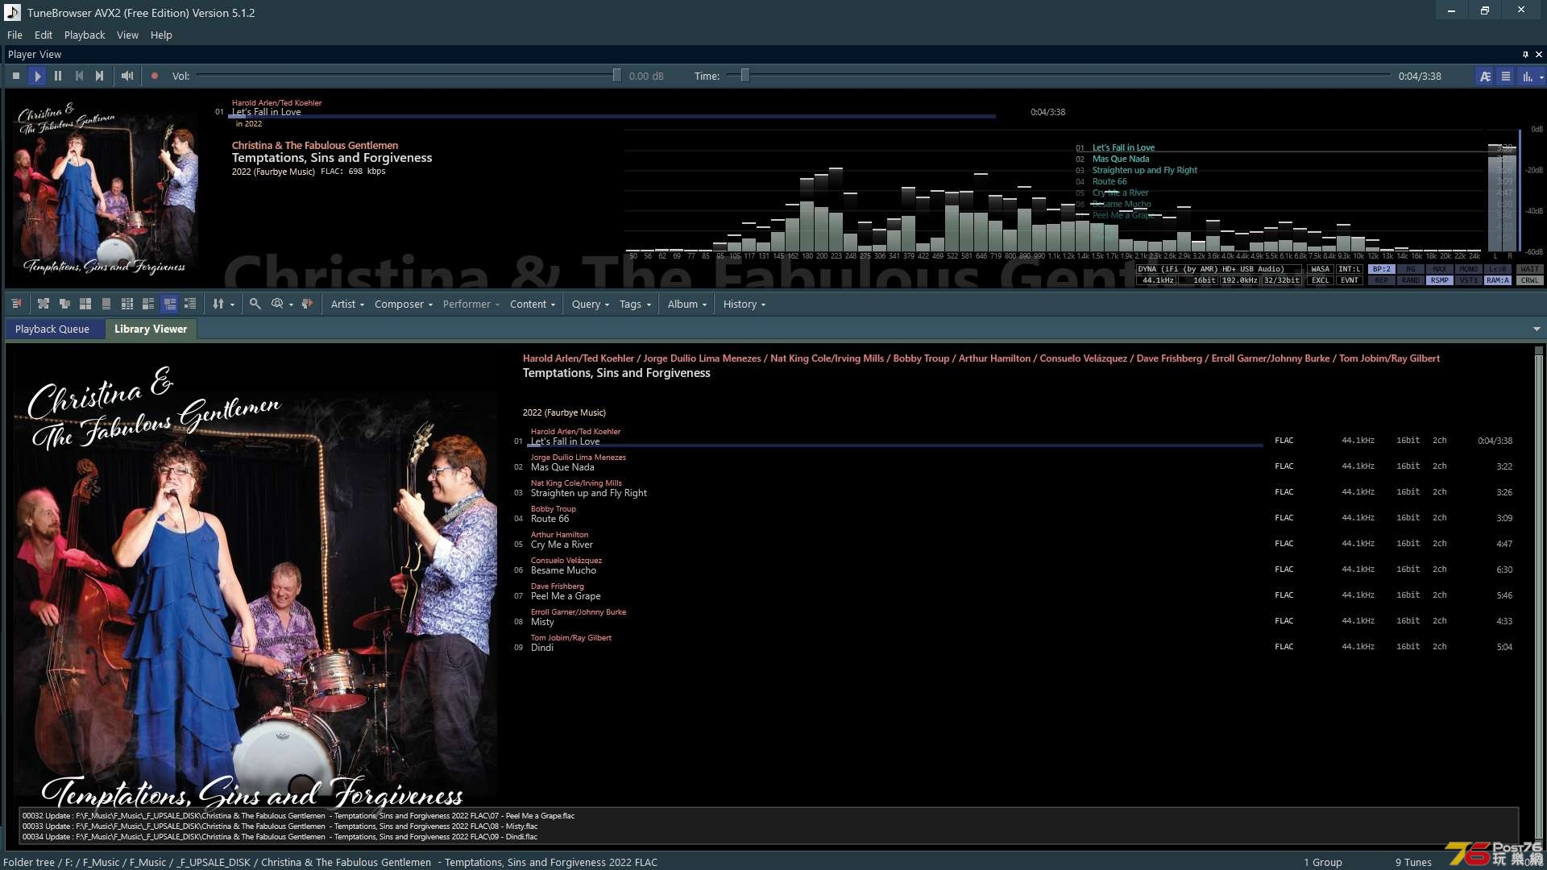This screenshot has height=870, width=1547.
Task: Toggle the RG replay gain indicator
Action: click(1410, 269)
